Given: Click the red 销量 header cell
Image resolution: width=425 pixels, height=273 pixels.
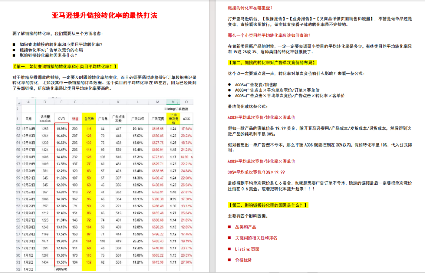Looking at the screenshot, I should [x=75, y=119].
